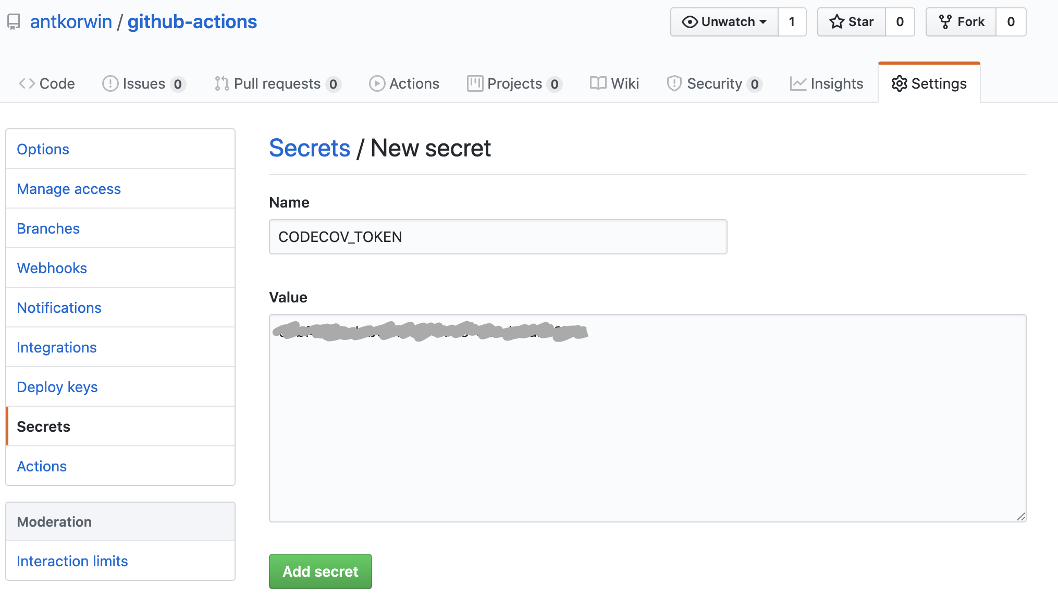Click the Webhooks sidebar menu item
Screen dimensions: 1058x608
pyautogui.click(x=52, y=267)
